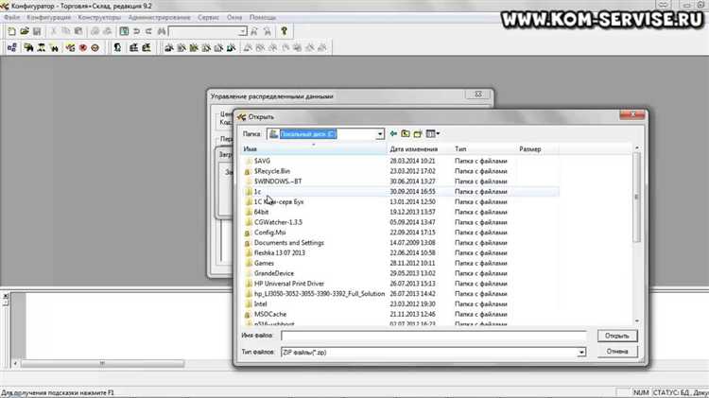Click the file list vertical scrollbar
This screenshot has width=709, height=398.
click(x=636, y=197)
